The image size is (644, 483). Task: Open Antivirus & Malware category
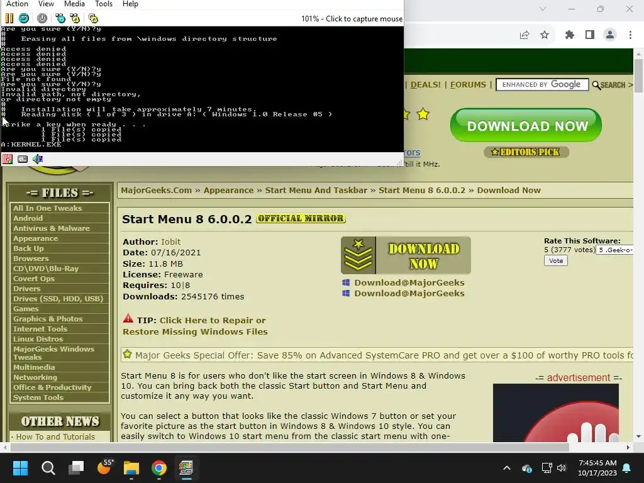tap(52, 228)
